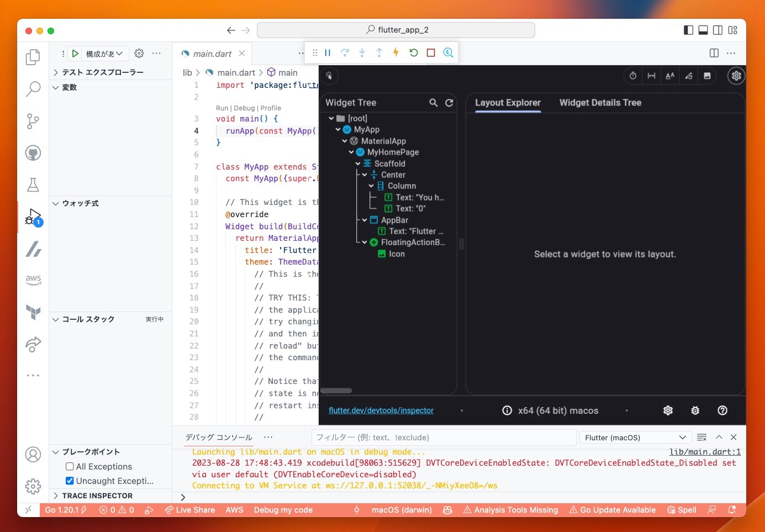
Task: Click the flutter_app_2 command center search
Action: pyautogui.click(x=396, y=30)
